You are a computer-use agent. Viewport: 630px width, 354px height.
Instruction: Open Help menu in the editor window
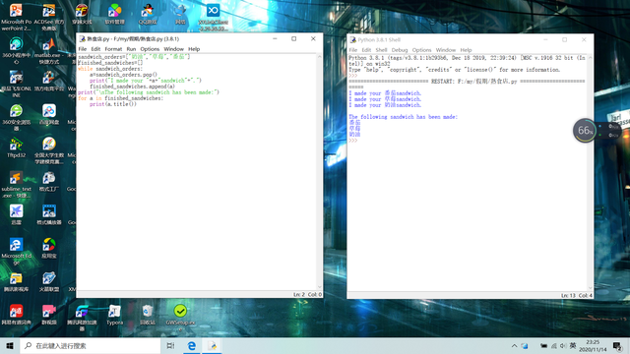pyautogui.click(x=194, y=49)
